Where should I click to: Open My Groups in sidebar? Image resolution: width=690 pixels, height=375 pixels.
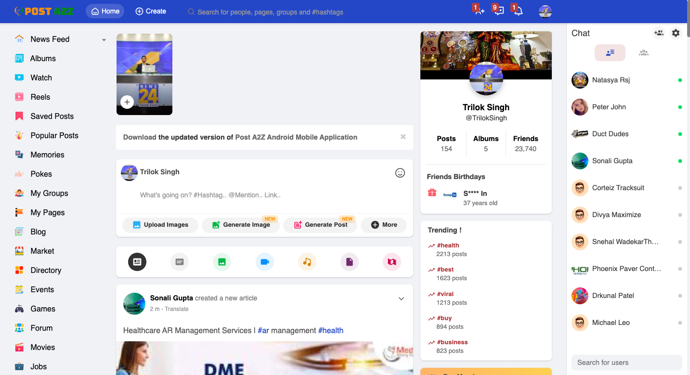[49, 193]
